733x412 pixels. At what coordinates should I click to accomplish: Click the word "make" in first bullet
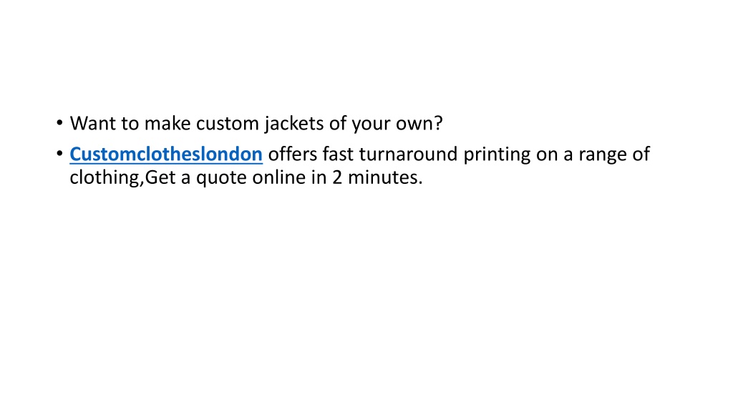point(168,123)
